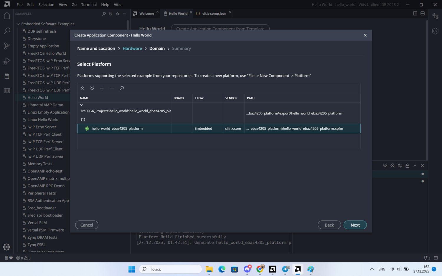
Task: Toggle split editor layout icon
Action: point(415,14)
